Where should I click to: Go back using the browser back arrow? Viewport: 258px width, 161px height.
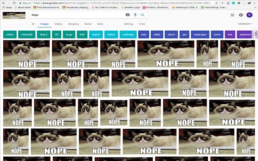point(4,3)
